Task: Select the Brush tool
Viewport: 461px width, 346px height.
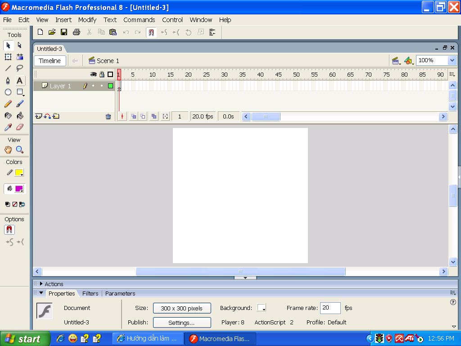Action: coord(20,104)
